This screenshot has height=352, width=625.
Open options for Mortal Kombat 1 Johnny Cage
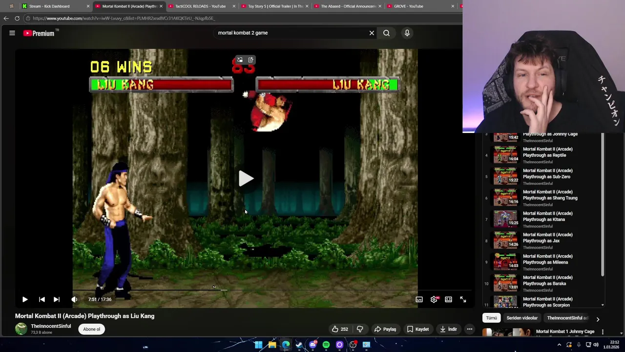[x=603, y=331]
